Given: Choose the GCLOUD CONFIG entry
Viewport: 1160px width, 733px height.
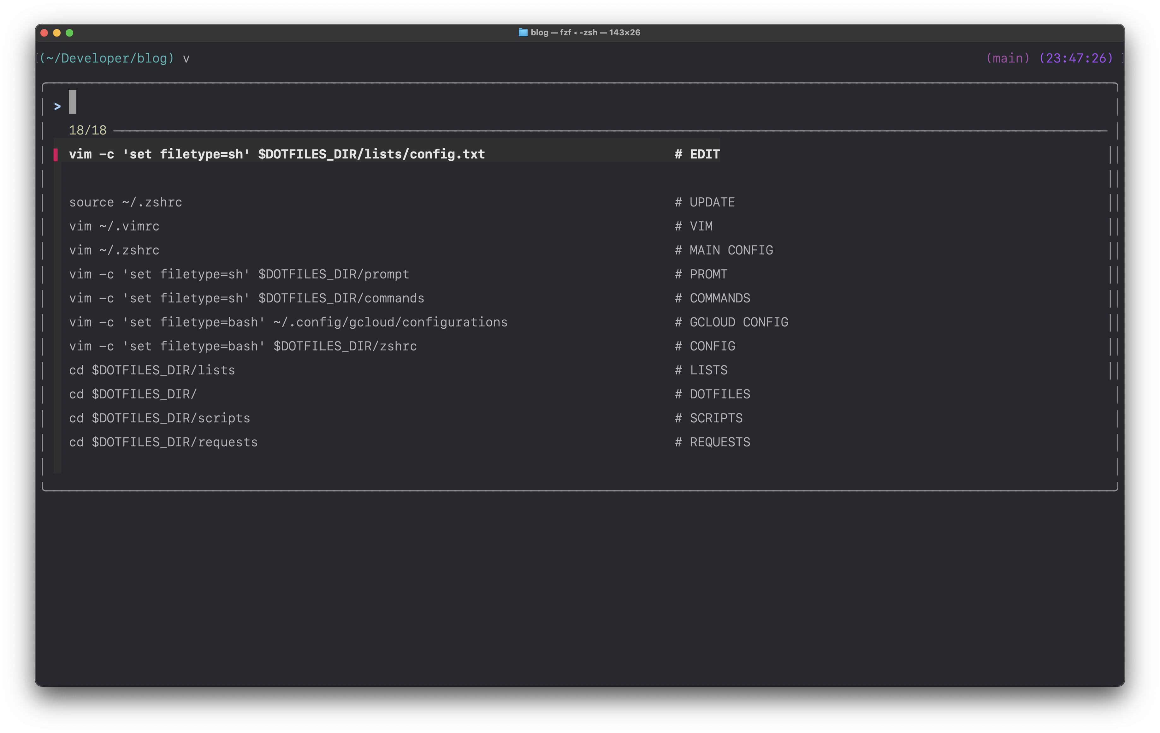Looking at the screenshot, I should 288,322.
